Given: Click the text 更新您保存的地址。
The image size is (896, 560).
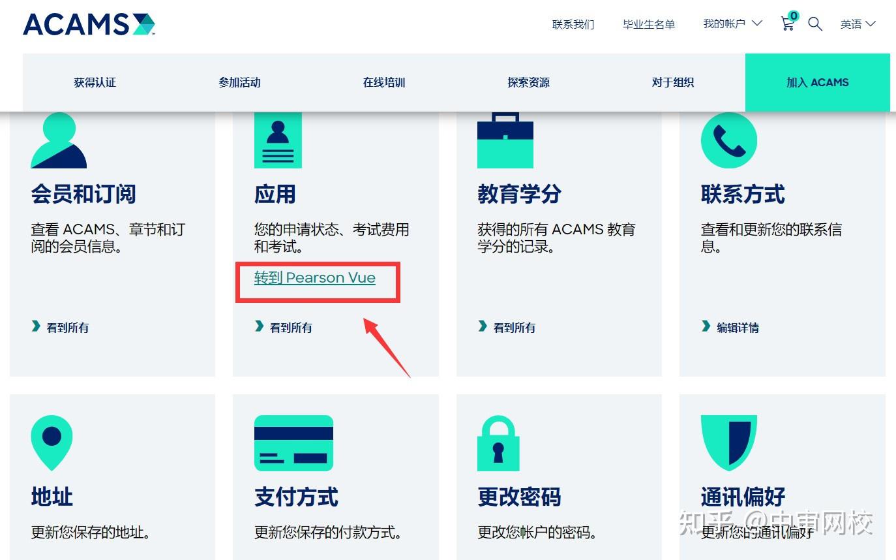Looking at the screenshot, I should click(91, 533).
